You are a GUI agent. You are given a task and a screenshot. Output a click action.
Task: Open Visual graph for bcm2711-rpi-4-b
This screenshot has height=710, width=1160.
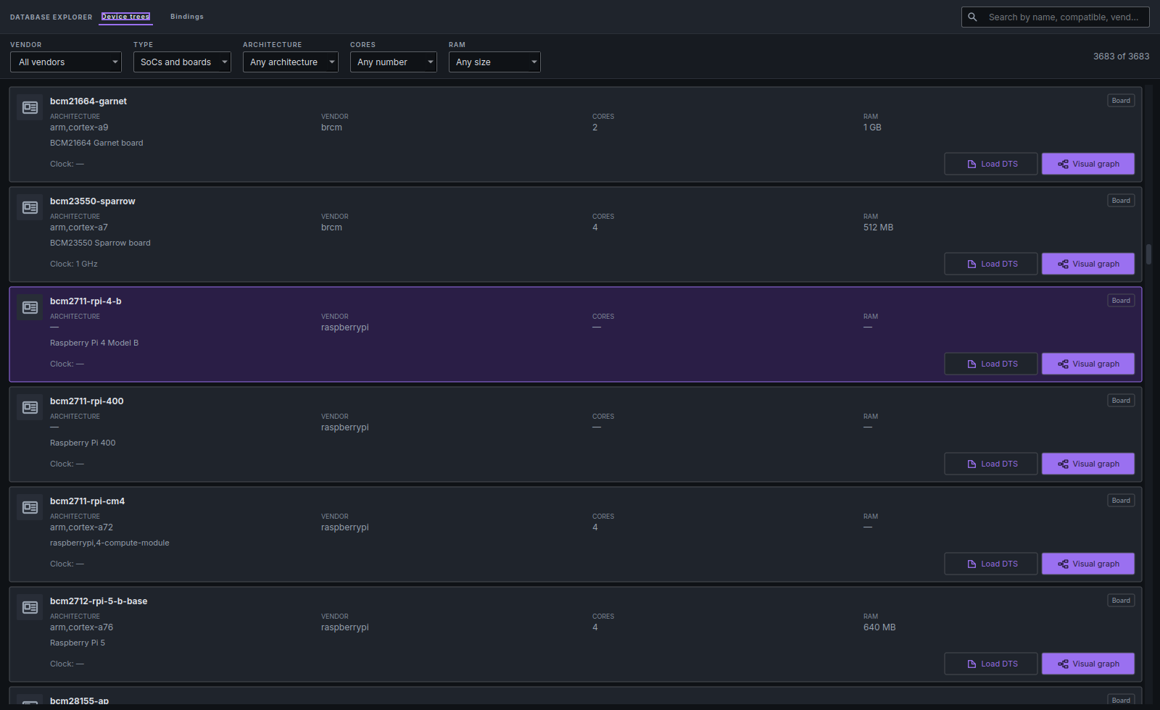tap(1088, 364)
